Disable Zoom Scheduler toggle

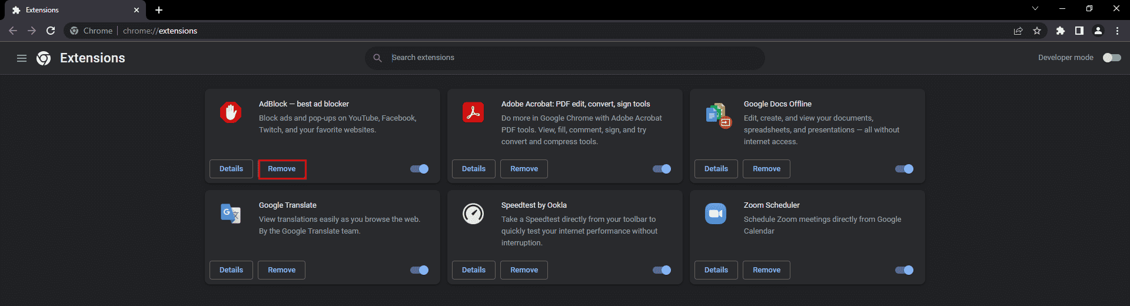pyautogui.click(x=905, y=270)
